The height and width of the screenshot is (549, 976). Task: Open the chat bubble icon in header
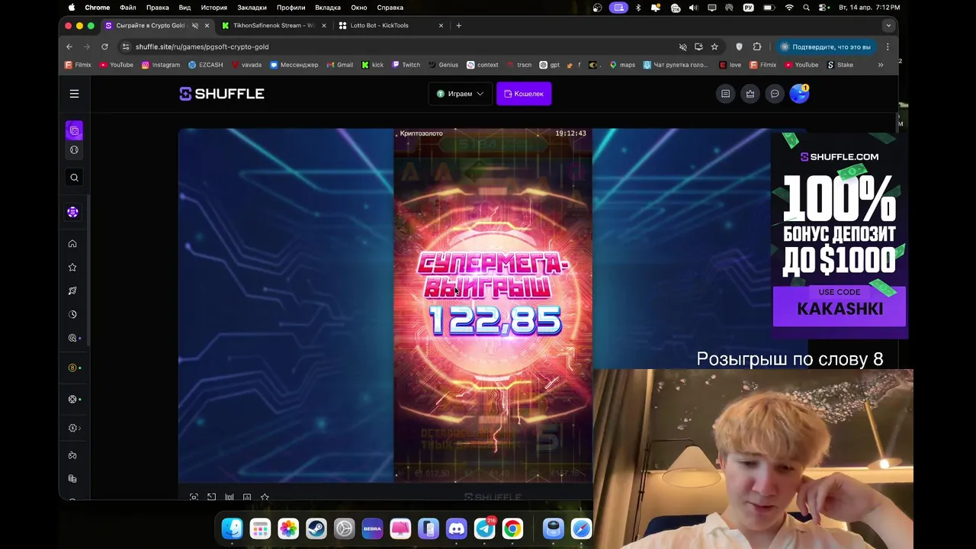point(775,94)
